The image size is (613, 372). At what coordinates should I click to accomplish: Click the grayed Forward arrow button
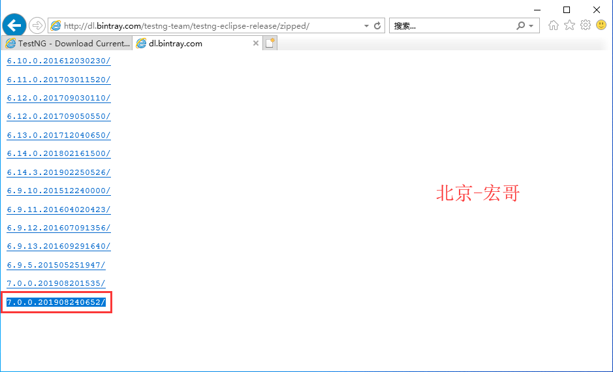pyautogui.click(x=37, y=26)
